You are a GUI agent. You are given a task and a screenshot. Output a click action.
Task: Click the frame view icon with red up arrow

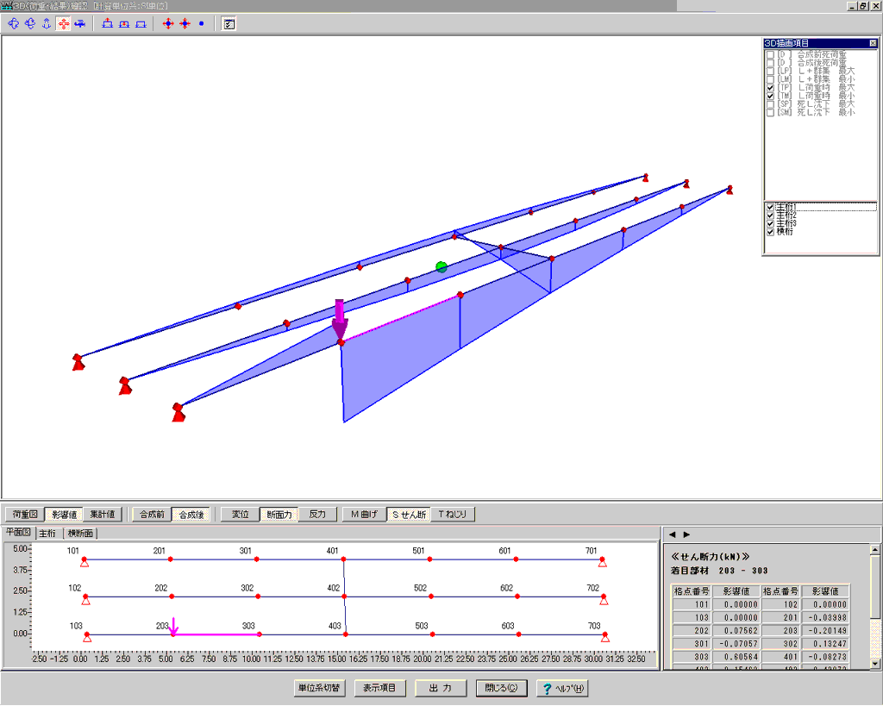click(x=108, y=23)
